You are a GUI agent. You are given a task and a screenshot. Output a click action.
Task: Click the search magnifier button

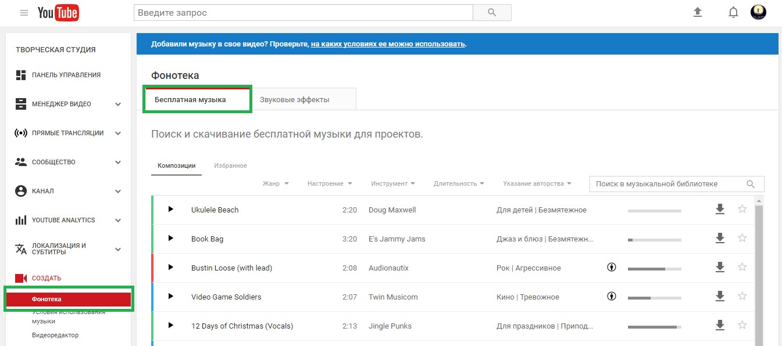click(492, 13)
